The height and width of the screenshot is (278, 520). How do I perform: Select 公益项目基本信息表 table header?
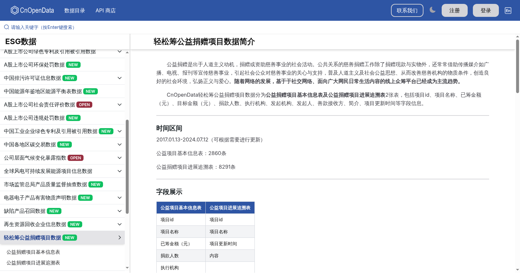[181, 208]
